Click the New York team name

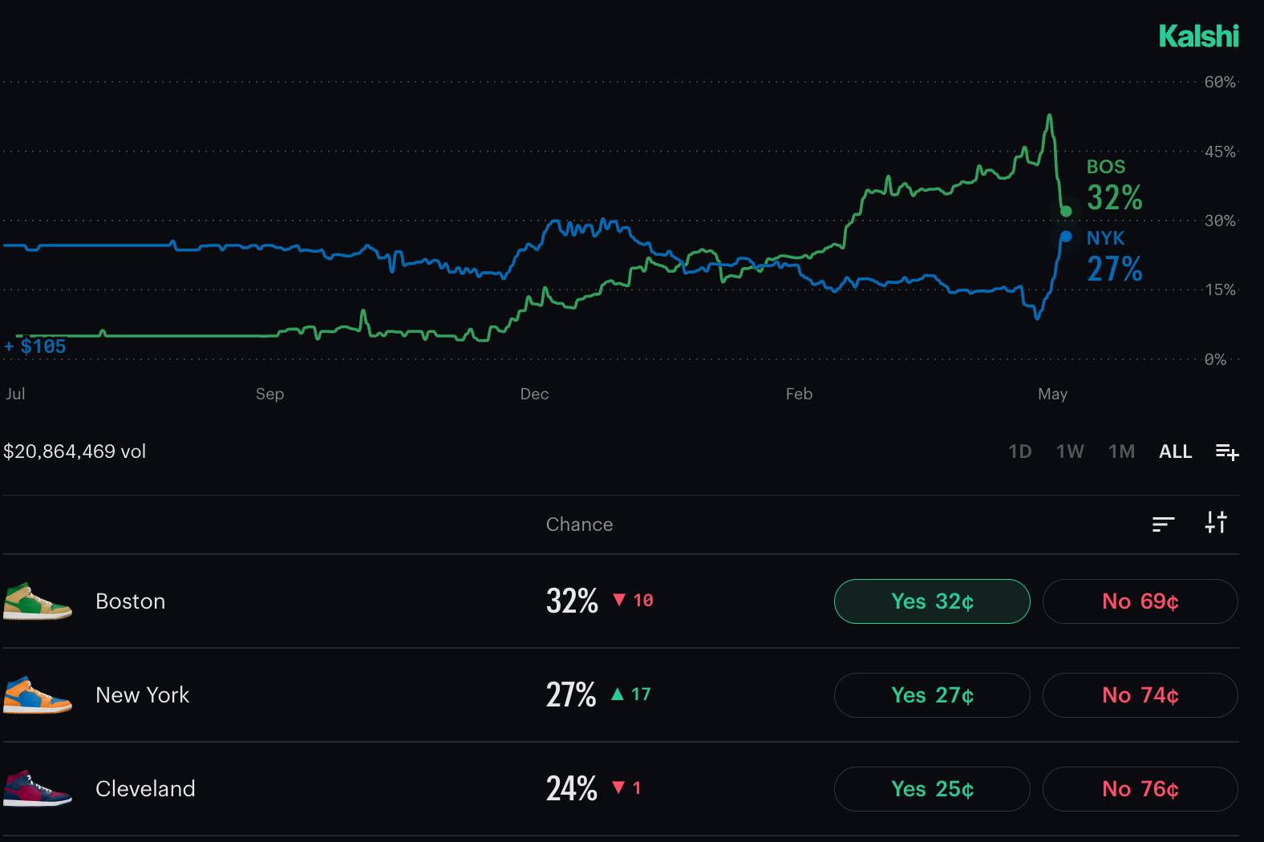142,695
